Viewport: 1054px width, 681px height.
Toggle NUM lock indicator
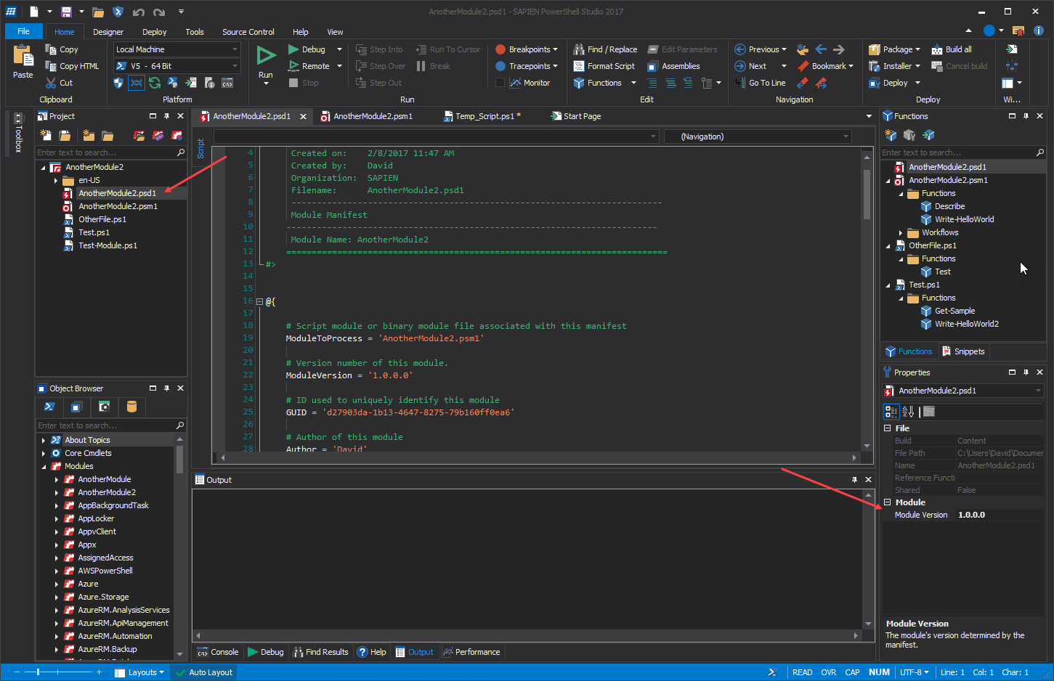[879, 672]
